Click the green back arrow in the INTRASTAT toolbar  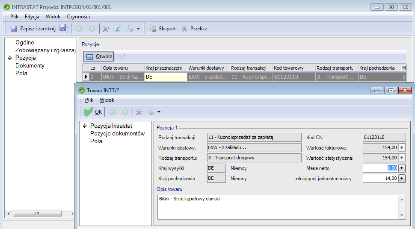[x=79, y=29]
